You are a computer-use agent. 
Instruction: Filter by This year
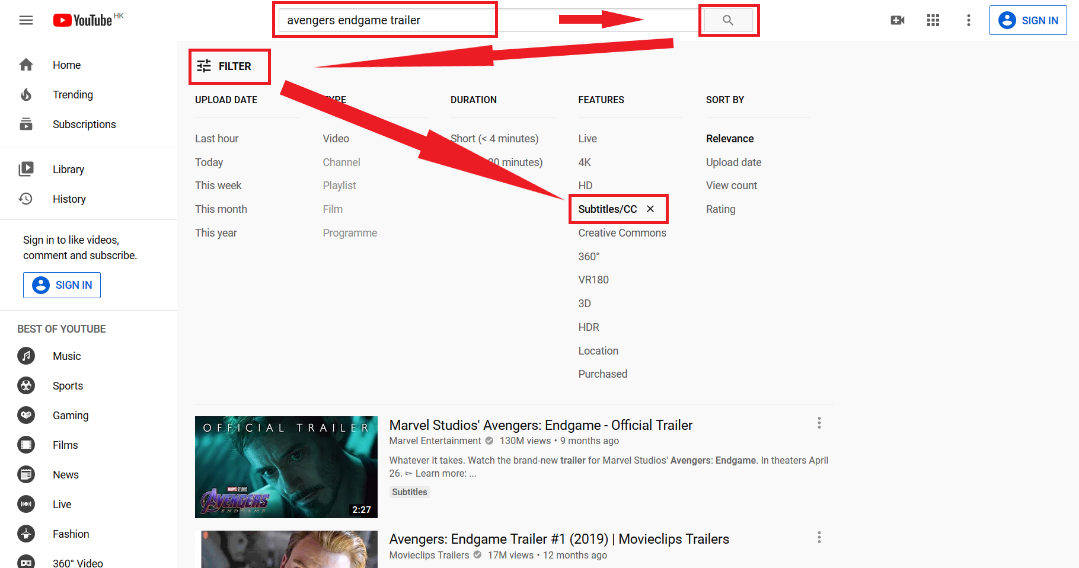pyautogui.click(x=216, y=232)
